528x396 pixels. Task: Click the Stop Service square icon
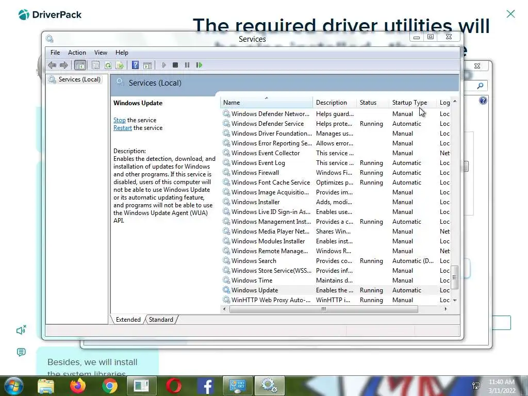point(175,65)
